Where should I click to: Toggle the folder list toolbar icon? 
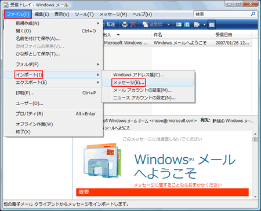click(212, 24)
